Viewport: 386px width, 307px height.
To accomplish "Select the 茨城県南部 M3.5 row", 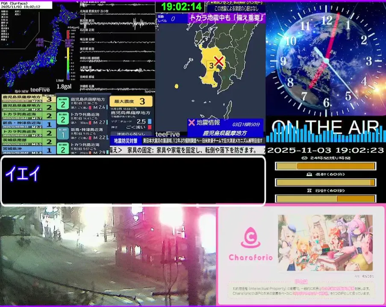I will tap(29, 142).
